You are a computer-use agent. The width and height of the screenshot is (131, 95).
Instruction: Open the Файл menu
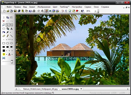9,7
